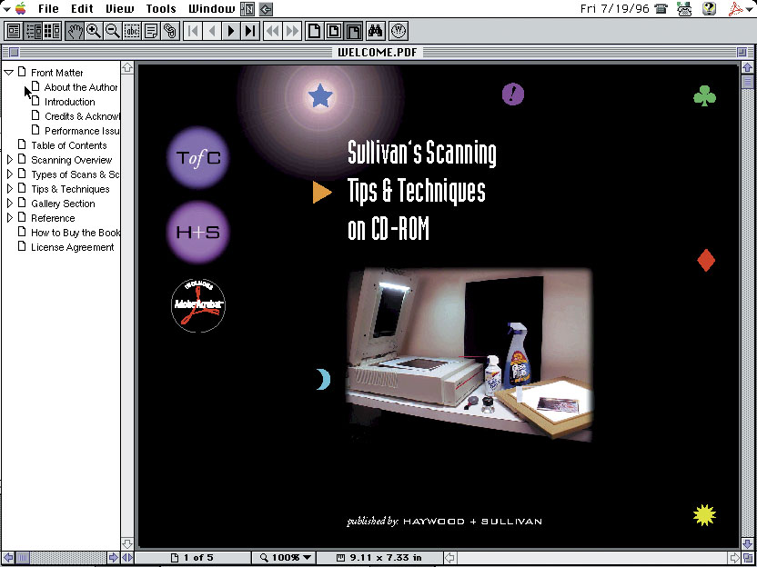Open the 100% zoom level dropdown
Screen dimensions: 757x567
(286, 558)
